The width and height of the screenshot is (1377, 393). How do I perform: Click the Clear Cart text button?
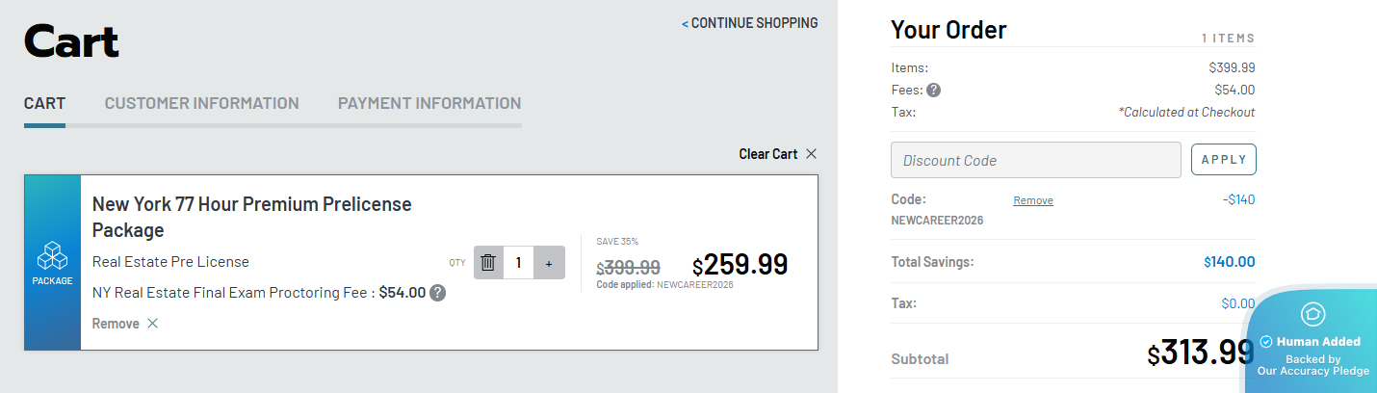tap(767, 154)
